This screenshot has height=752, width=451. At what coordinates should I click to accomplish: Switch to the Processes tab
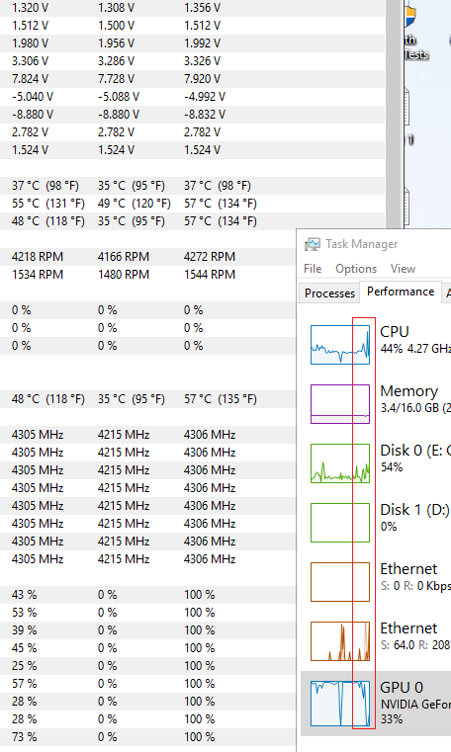pyautogui.click(x=329, y=293)
